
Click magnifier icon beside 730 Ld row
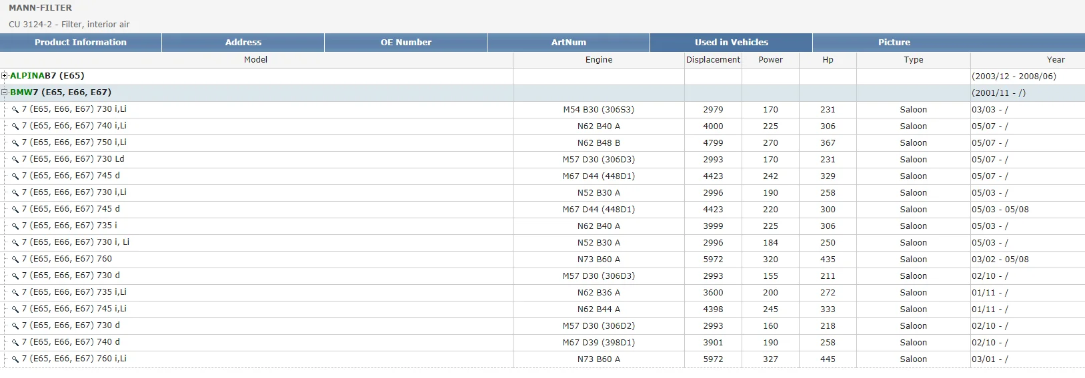point(15,160)
